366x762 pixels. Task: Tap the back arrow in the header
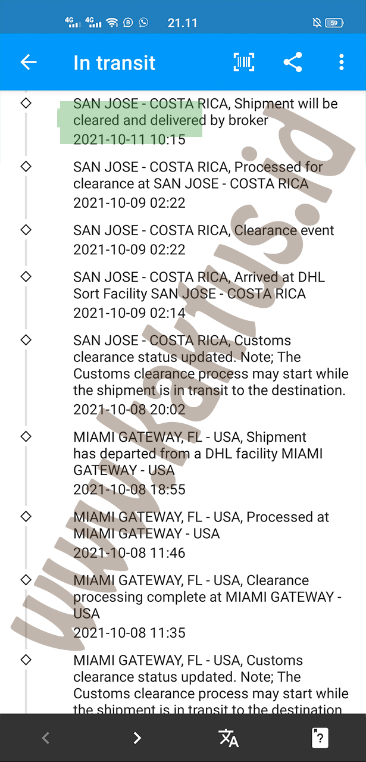coord(29,63)
